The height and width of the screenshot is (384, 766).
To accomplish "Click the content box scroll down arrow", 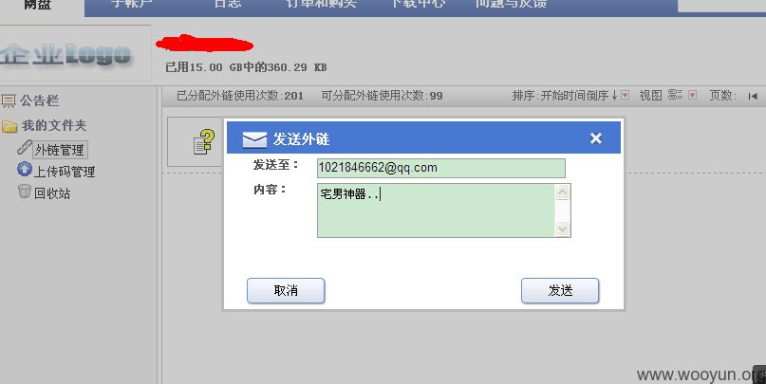I will click(562, 229).
